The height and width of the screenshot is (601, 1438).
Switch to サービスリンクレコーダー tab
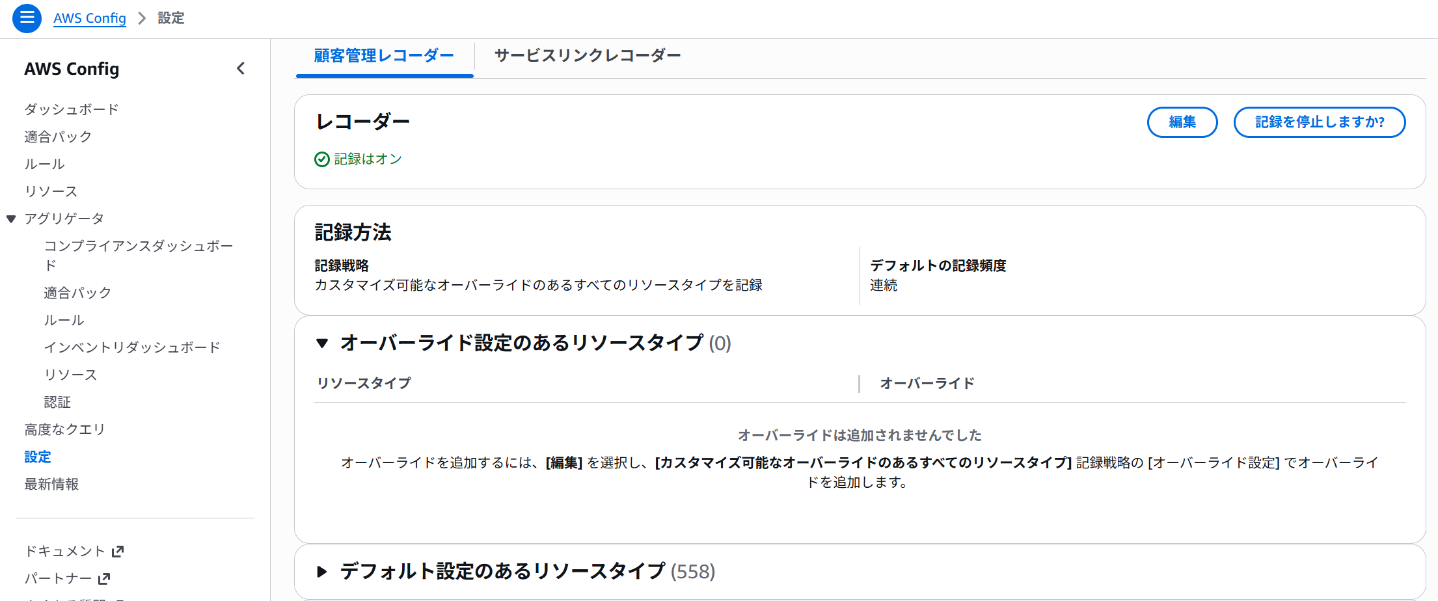[586, 56]
